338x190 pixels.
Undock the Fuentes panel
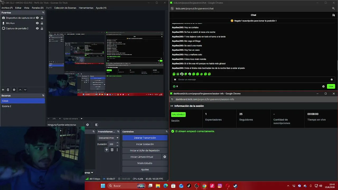tap(43, 13)
